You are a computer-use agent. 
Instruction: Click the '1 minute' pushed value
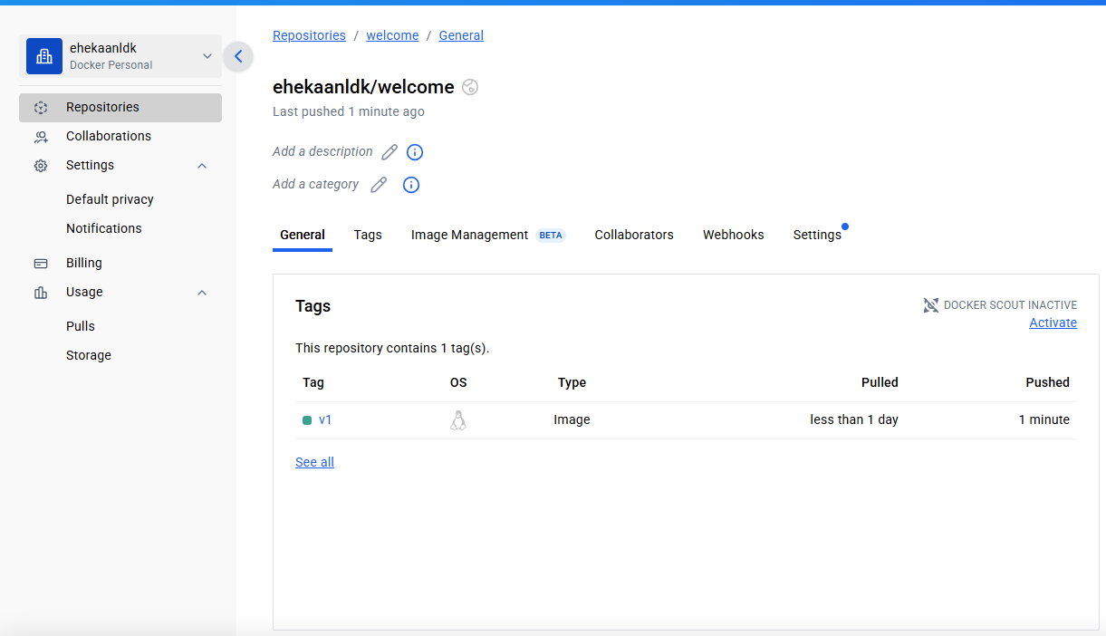[1044, 419]
